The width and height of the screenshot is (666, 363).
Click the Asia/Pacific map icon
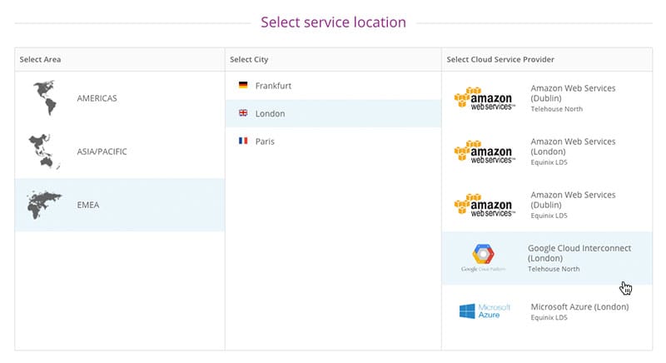tap(44, 152)
